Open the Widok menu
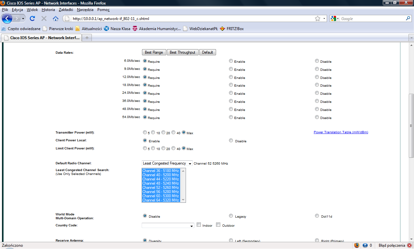Screen dimensions: 414x249 tap(32, 10)
